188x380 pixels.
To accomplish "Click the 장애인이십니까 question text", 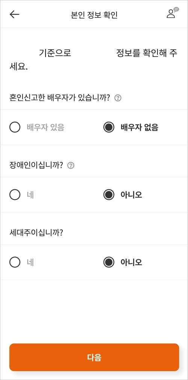I will (36, 166).
